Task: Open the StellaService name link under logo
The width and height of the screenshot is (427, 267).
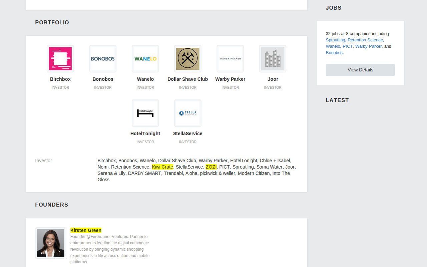Action: pos(188,133)
